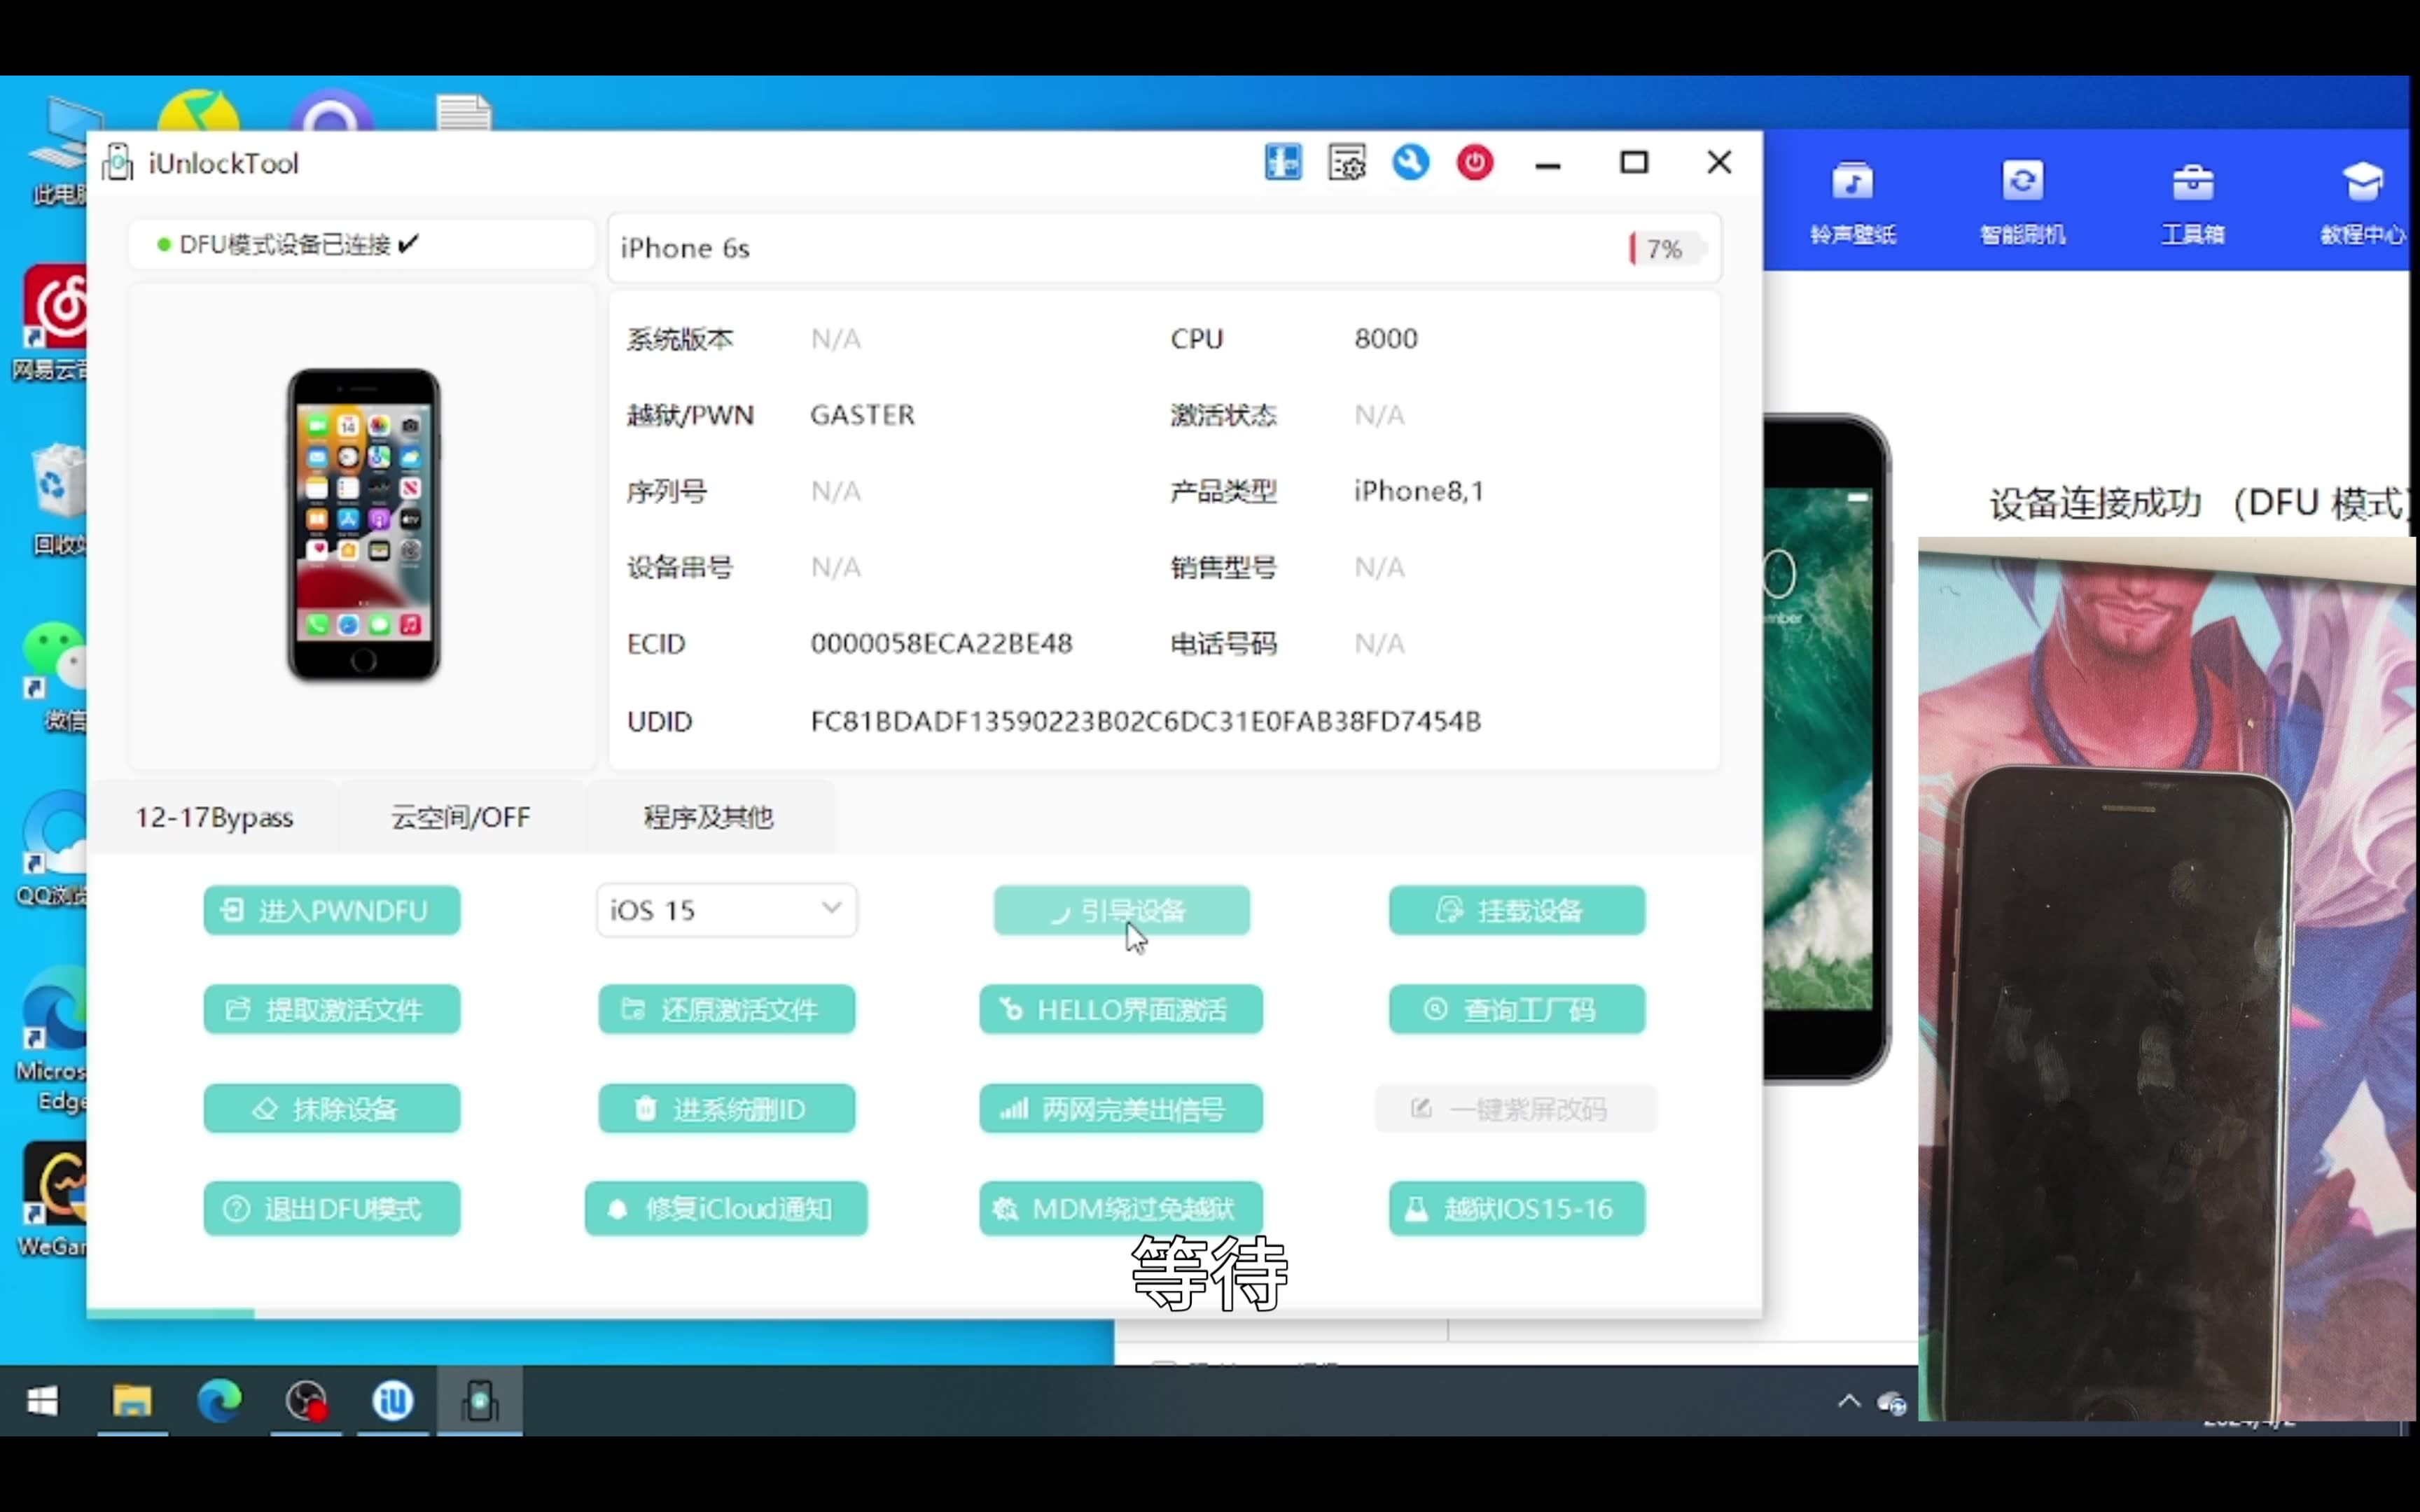Click the Windows Start button
Screen dimensions: 2420x1512
pos(42,1400)
